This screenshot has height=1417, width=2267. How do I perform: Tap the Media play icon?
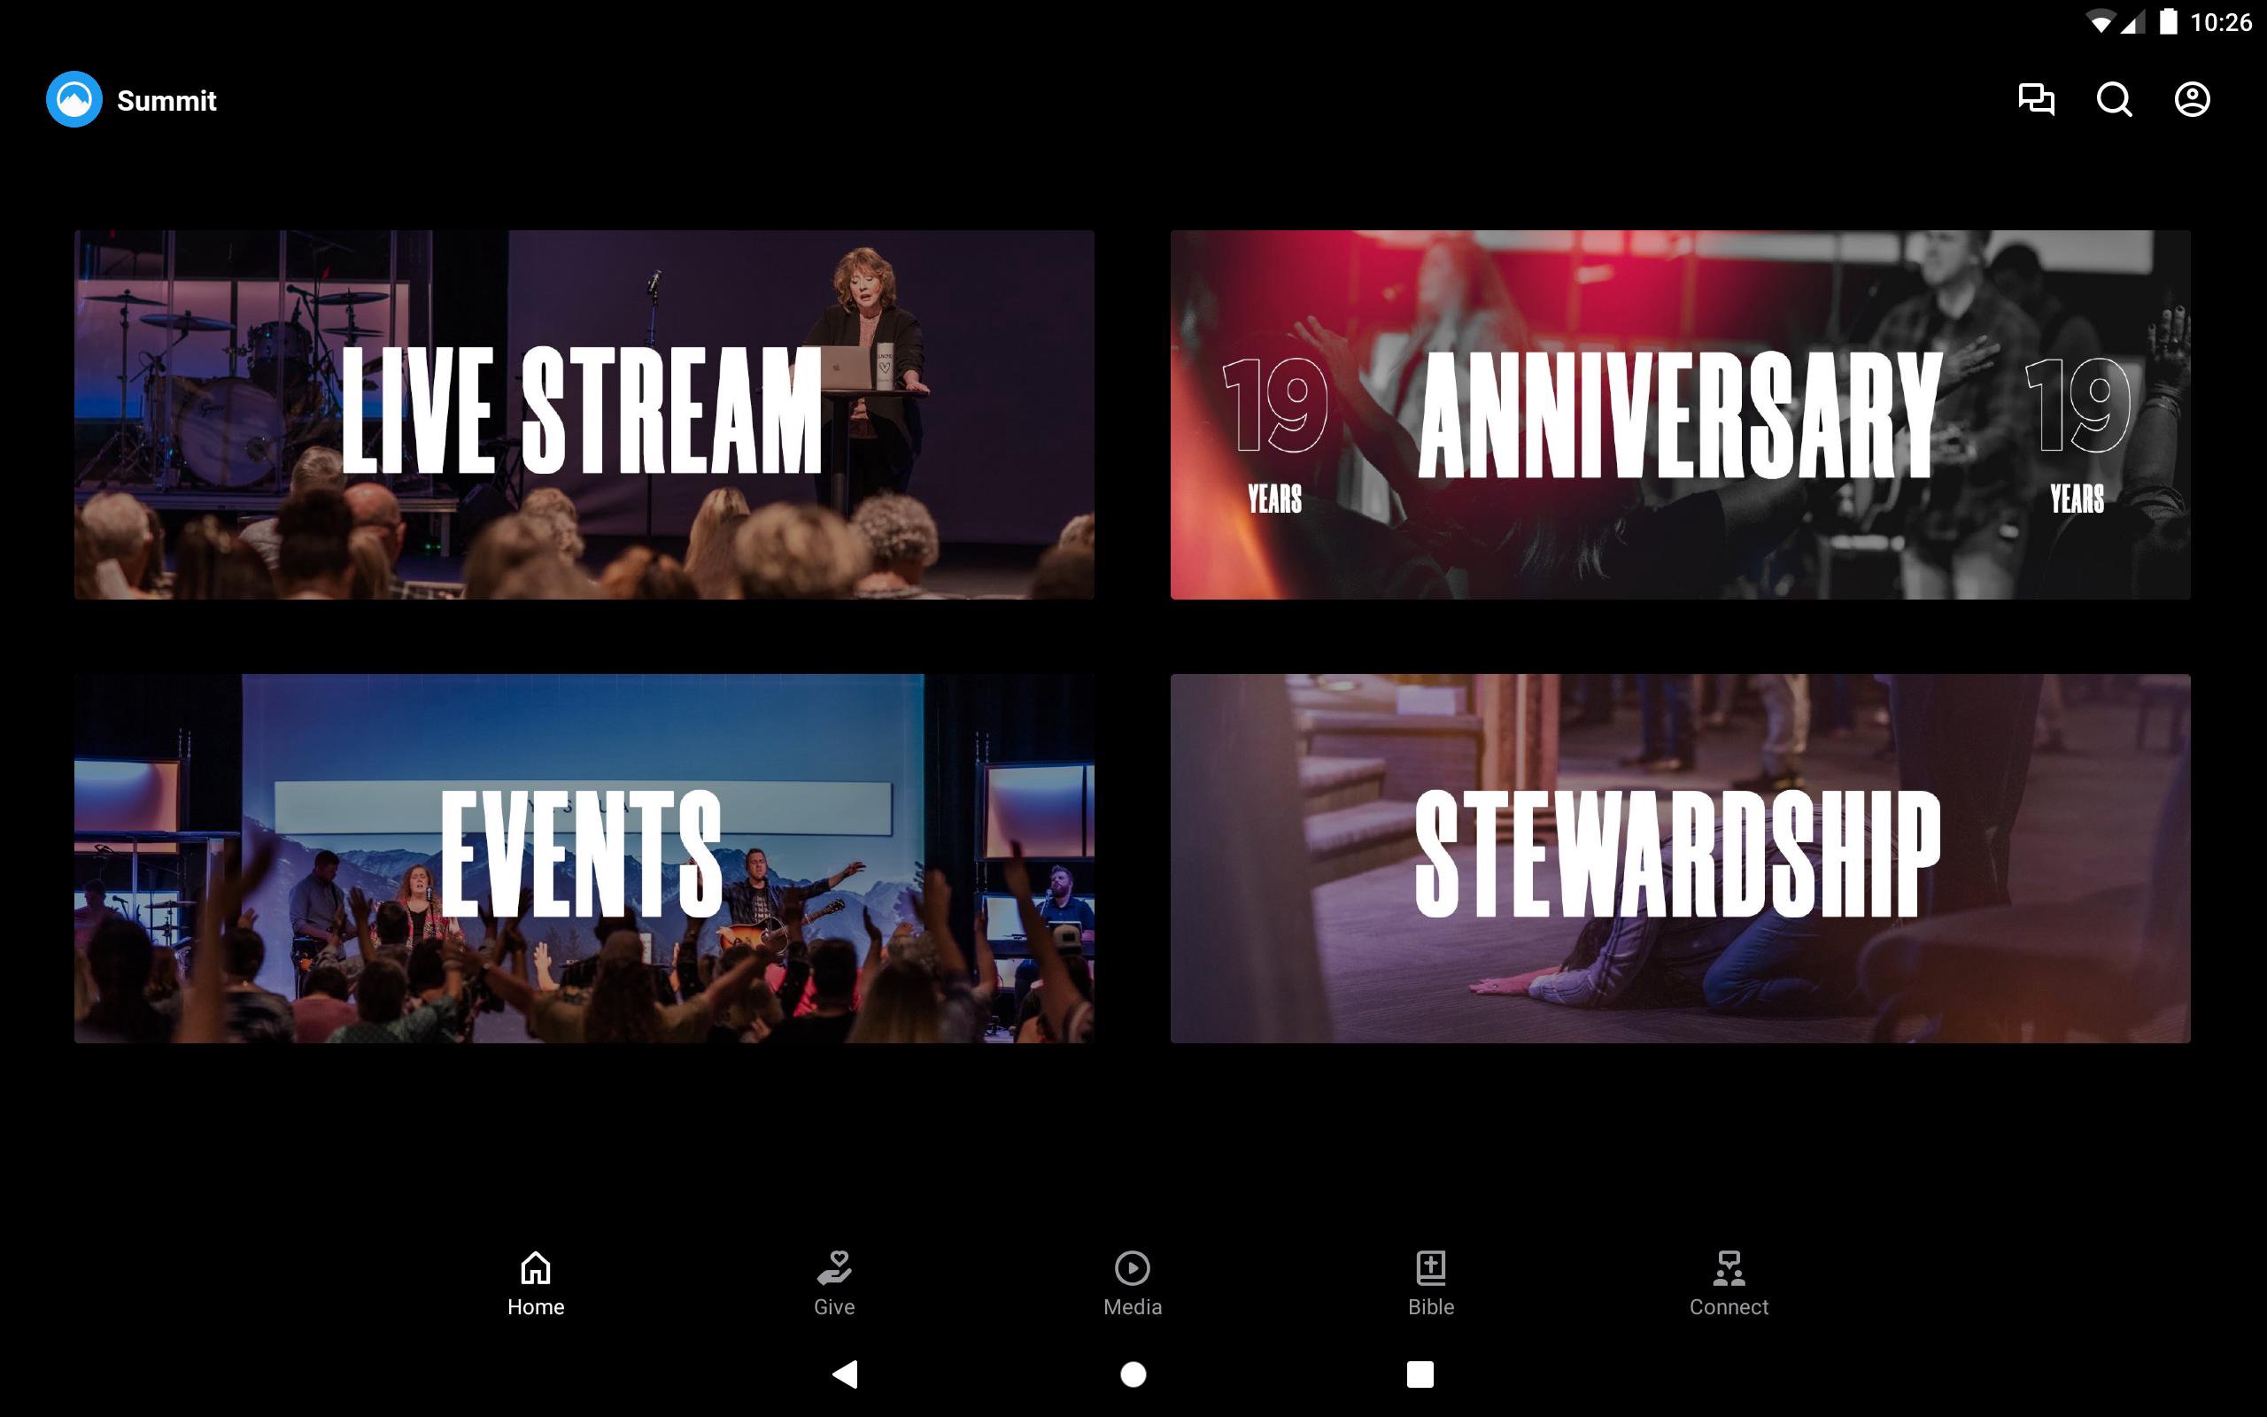1132,1267
